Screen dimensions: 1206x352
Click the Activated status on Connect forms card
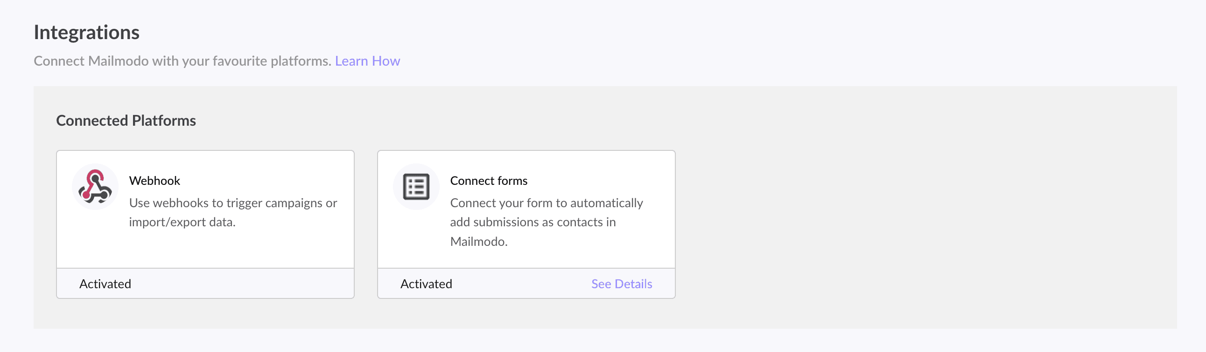(426, 284)
